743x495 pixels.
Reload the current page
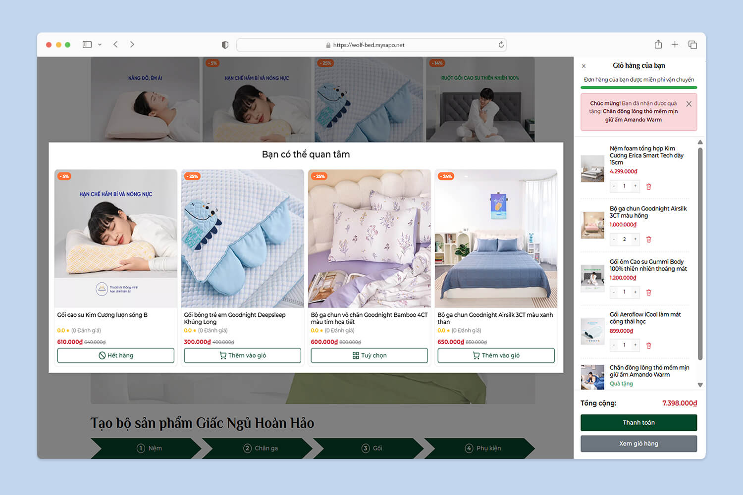click(501, 45)
